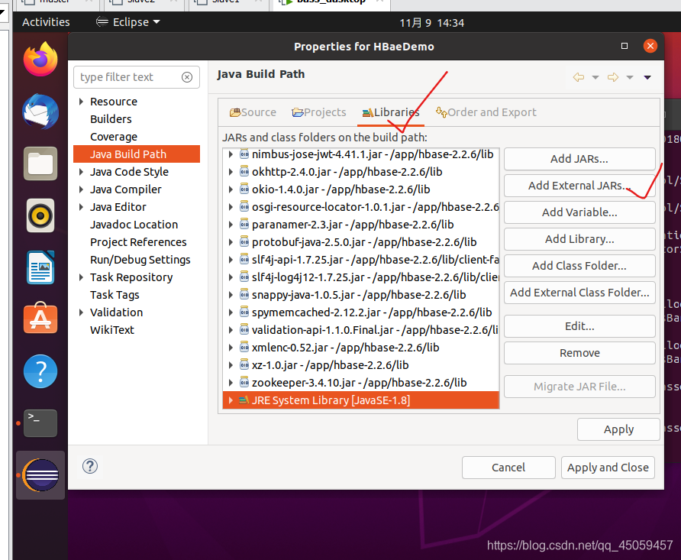Click the okhttp-2.4.0.jar jar icon
The height and width of the screenshot is (560, 681).
point(244,172)
